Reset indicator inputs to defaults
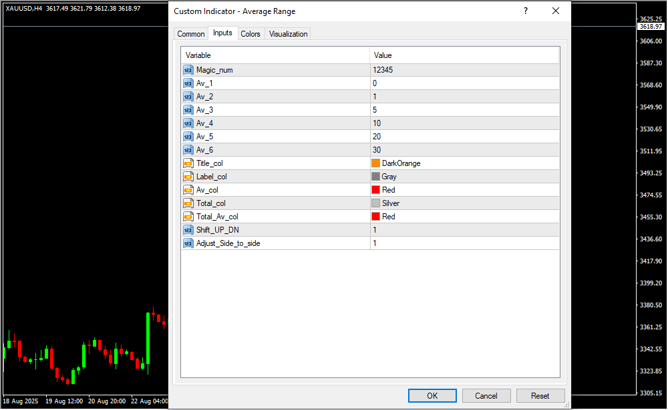Screen dimensions: 668x410 click(540, 395)
